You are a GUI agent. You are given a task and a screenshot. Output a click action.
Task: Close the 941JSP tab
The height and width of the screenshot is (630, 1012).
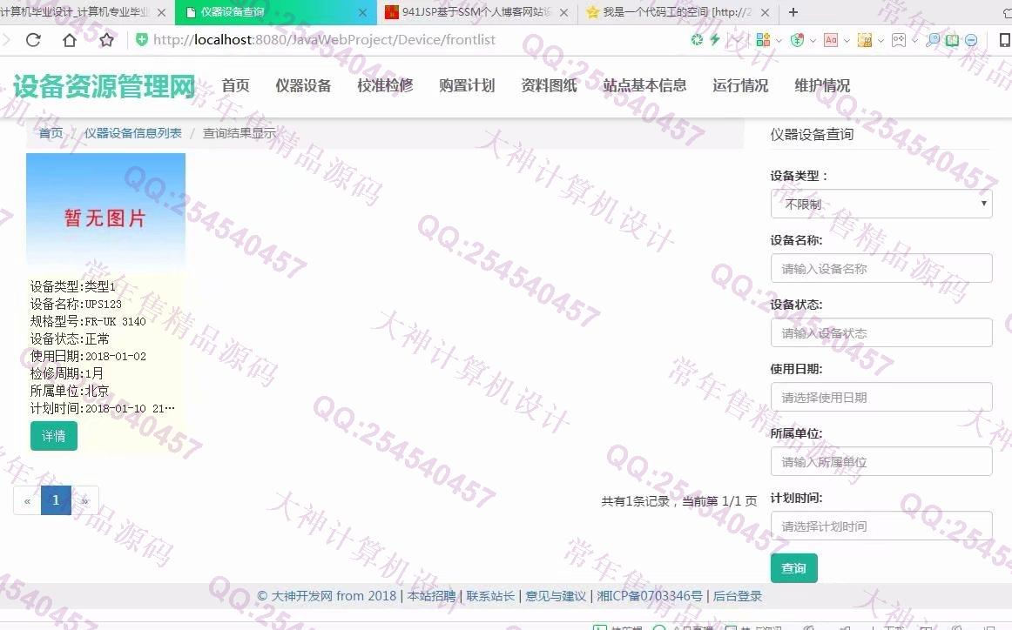click(x=563, y=12)
